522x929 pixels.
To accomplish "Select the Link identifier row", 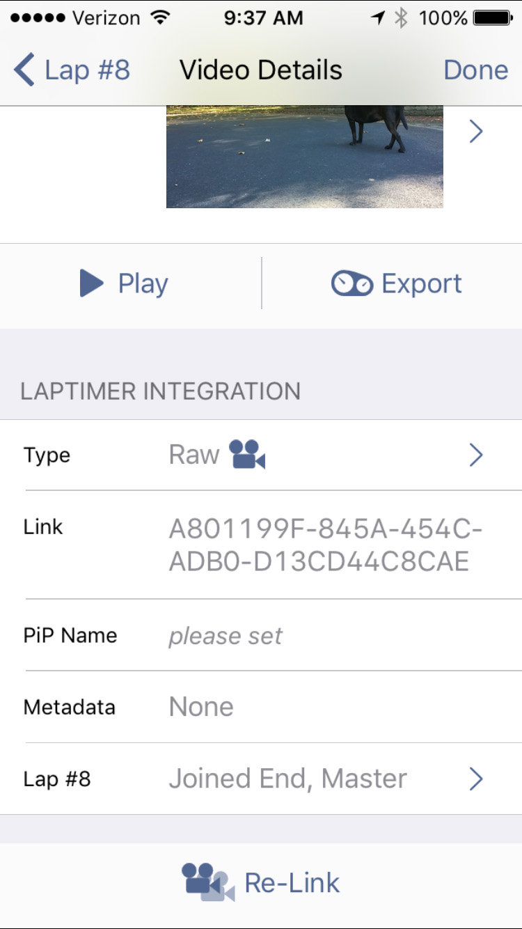I will click(x=261, y=544).
